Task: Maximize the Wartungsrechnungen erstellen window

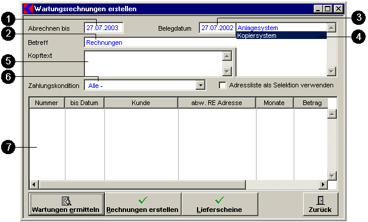Action: click(327, 9)
